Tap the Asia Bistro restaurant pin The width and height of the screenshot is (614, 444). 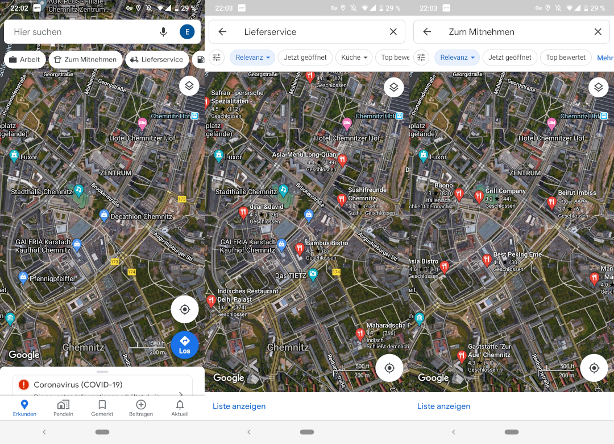tap(444, 267)
